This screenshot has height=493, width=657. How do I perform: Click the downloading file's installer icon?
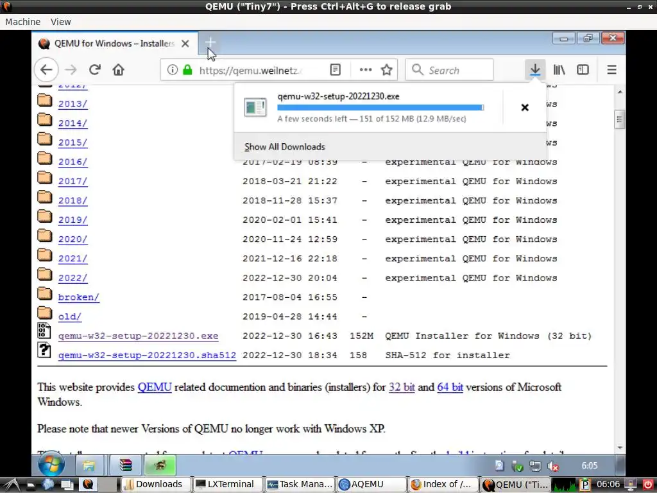(x=255, y=107)
